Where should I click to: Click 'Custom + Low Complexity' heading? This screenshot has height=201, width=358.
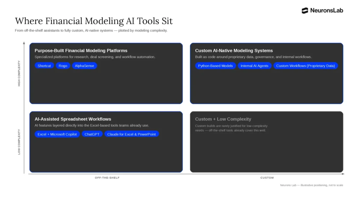point(223,119)
